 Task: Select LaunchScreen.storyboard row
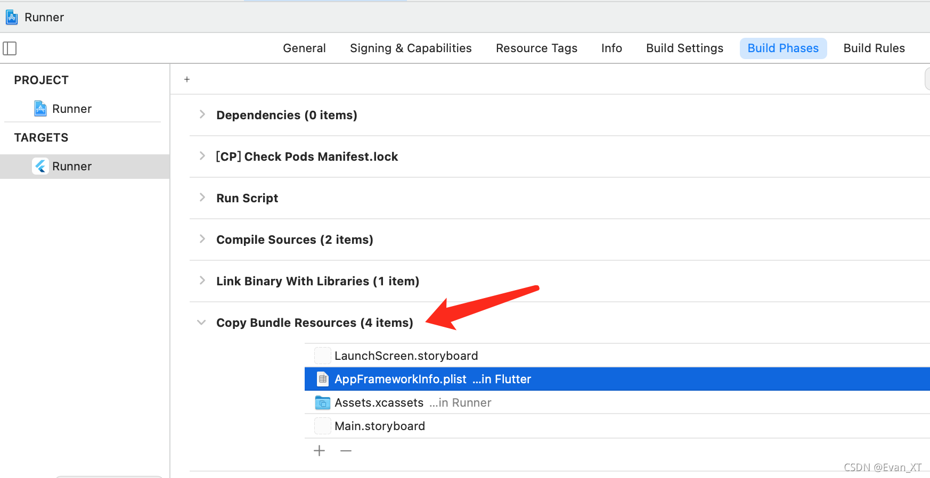point(617,356)
